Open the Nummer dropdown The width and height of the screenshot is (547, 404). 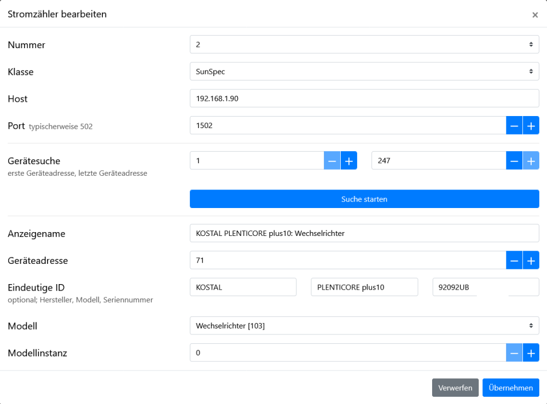pyautogui.click(x=364, y=45)
